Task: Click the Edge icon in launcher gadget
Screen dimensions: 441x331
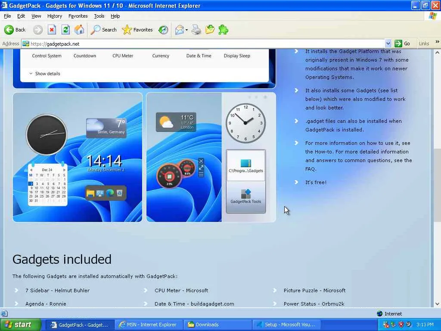Action: tap(110, 193)
